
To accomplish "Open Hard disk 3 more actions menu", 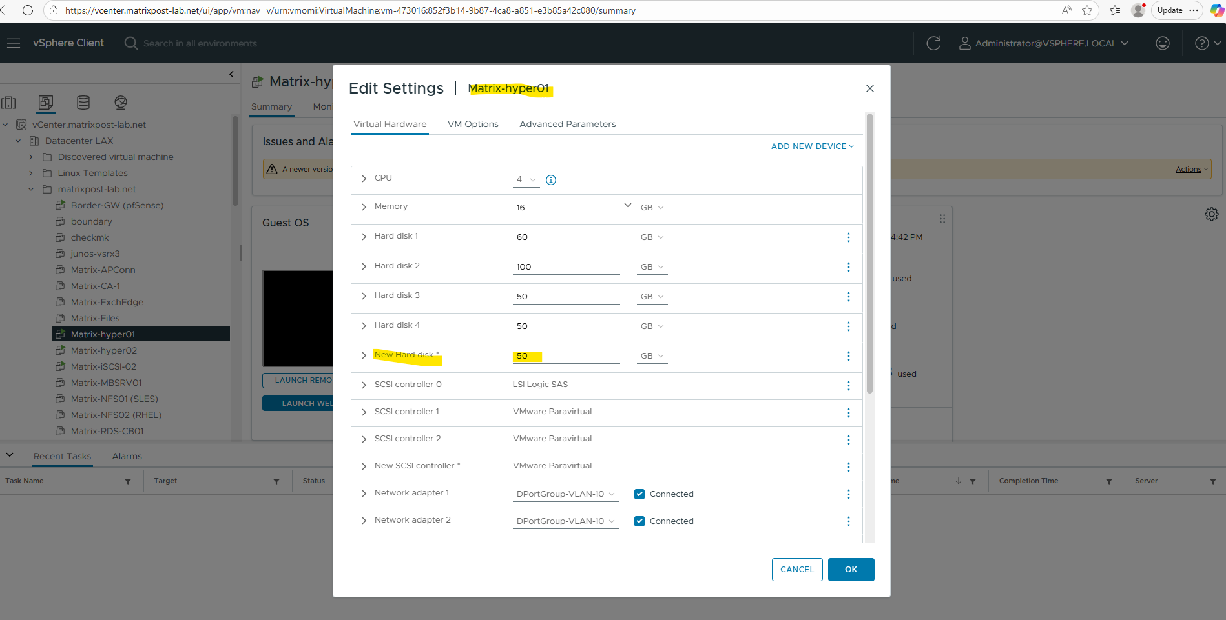I will (849, 297).
